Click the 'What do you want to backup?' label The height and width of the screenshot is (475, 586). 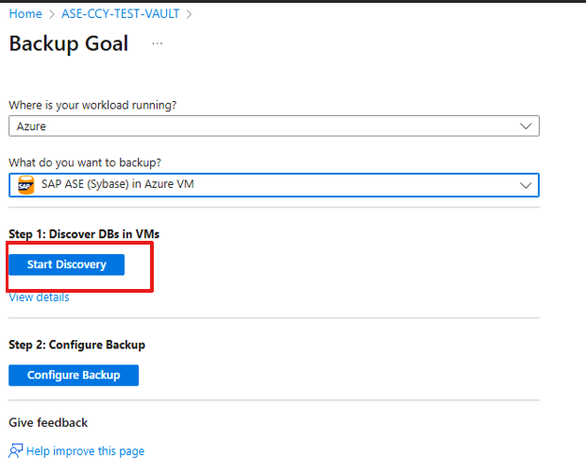(x=85, y=162)
